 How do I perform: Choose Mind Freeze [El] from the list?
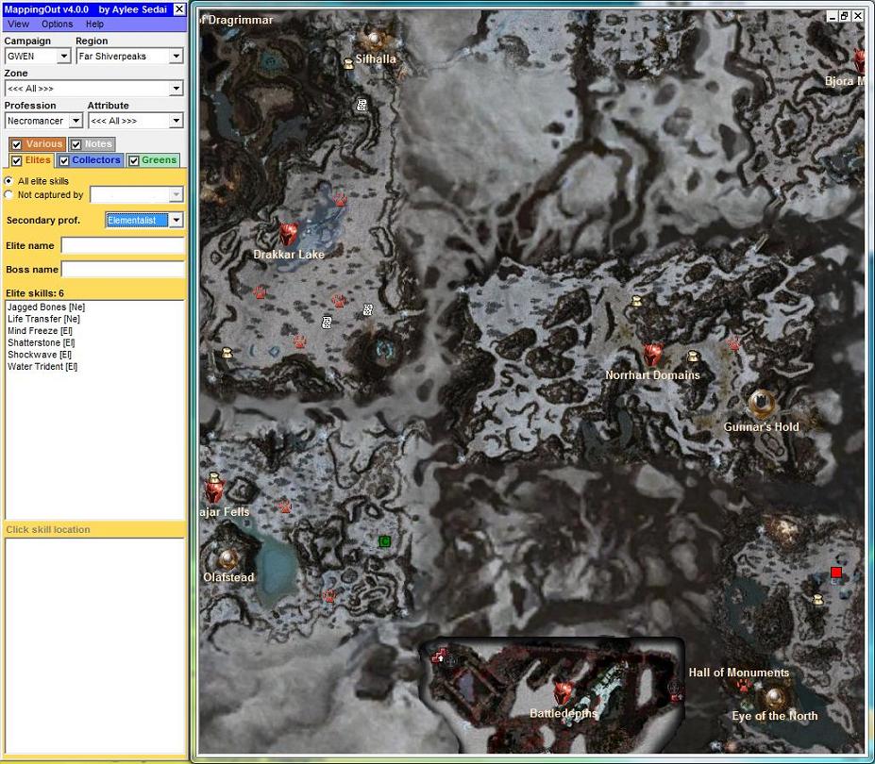click(41, 331)
